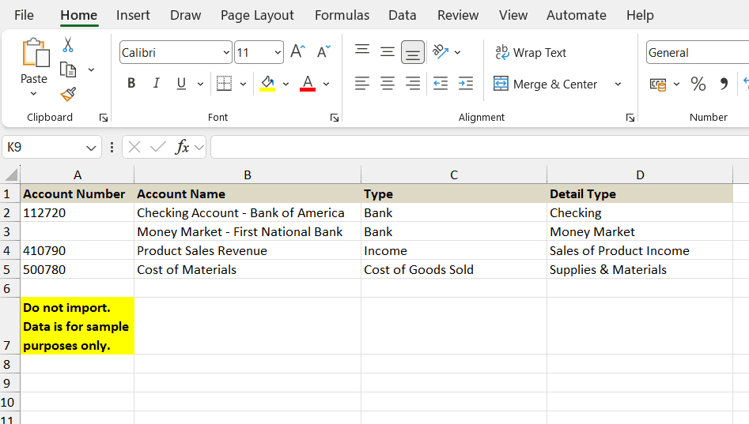749x424 pixels.
Task: Open Clipboard pane dialog launcher
Action: coord(104,118)
